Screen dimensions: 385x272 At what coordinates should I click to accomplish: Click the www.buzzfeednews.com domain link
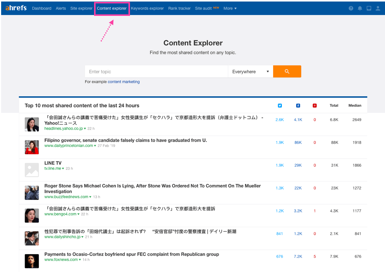coord(66,197)
